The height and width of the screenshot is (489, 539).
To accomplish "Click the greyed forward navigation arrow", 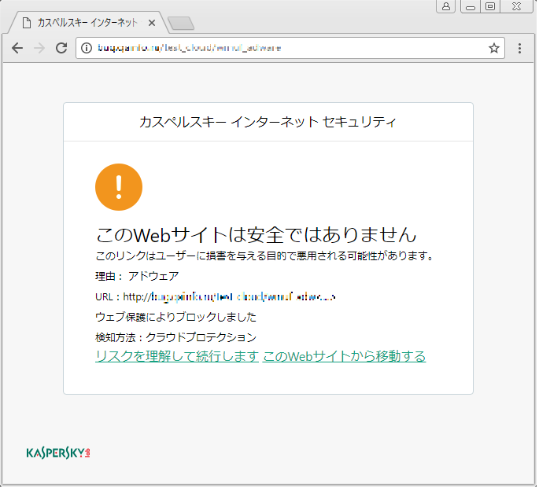I will 39,48.
